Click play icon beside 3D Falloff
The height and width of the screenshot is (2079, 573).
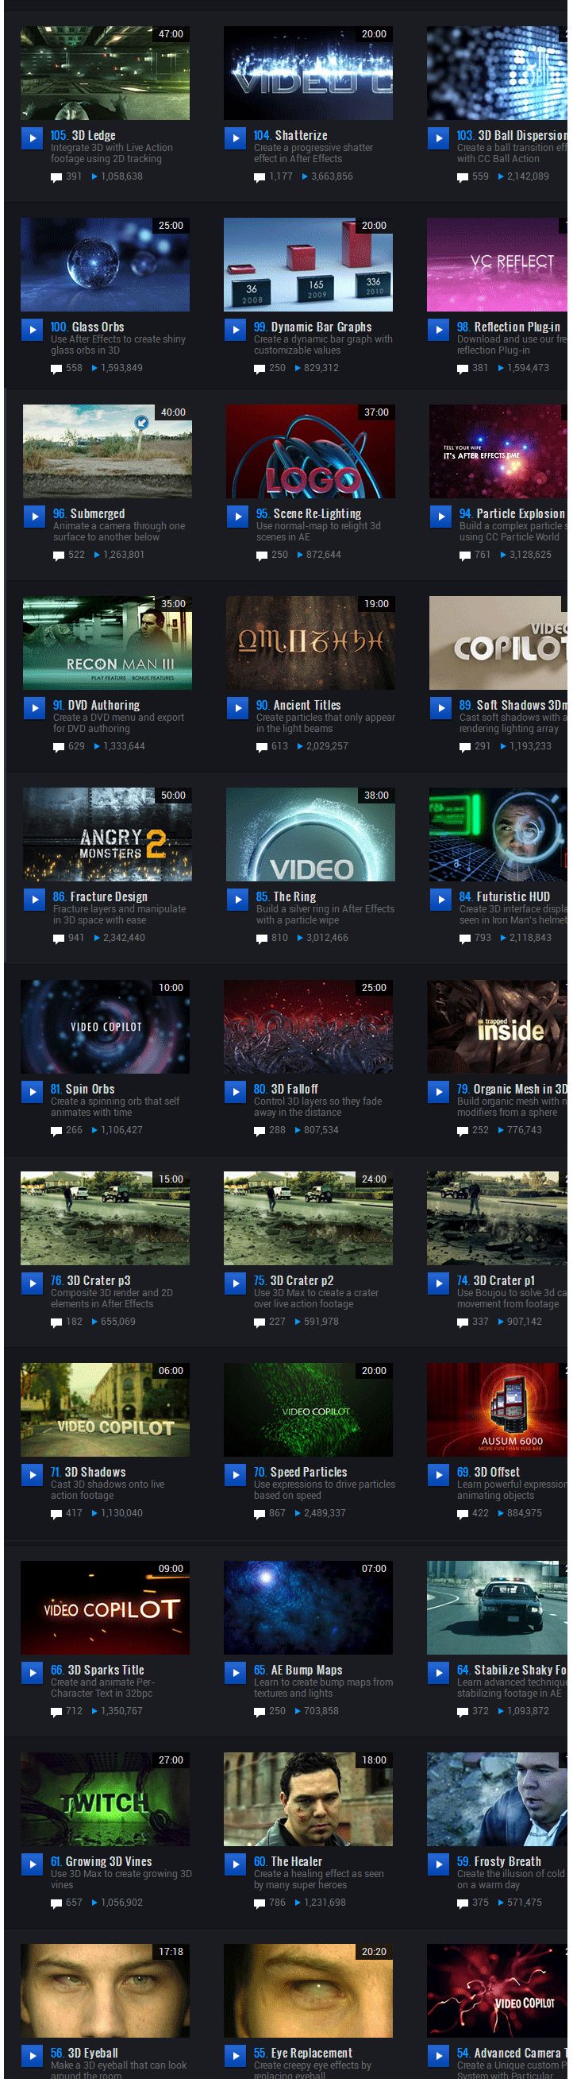[x=235, y=1091]
